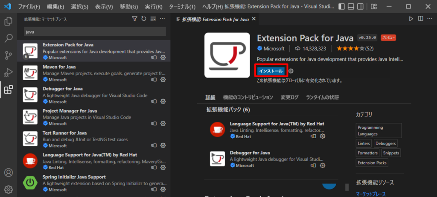Click the star rating (52)
This screenshot has width=437, height=197.
(x=355, y=49)
